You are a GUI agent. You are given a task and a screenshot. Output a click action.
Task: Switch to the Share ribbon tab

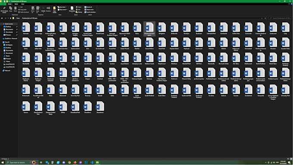(x=16, y=4)
